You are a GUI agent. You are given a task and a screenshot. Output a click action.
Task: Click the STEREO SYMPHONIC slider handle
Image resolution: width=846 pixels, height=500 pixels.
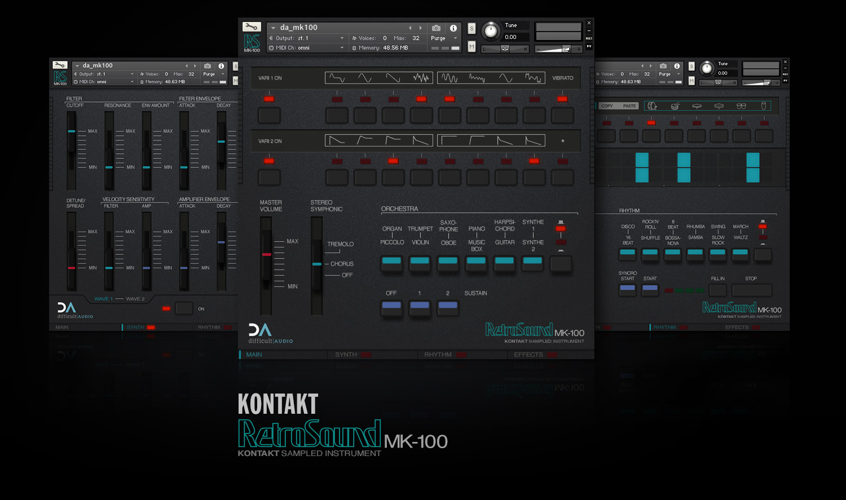[x=317, y=264]
